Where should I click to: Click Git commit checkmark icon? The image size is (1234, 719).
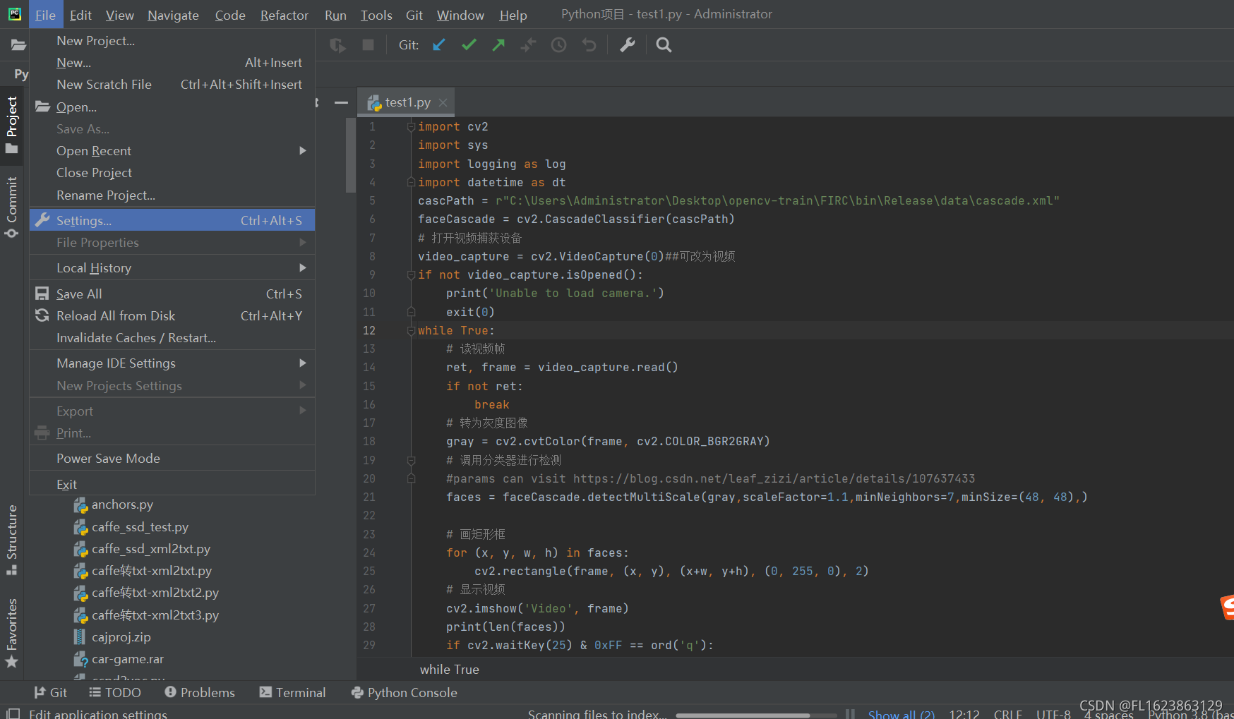coord(469,45)
